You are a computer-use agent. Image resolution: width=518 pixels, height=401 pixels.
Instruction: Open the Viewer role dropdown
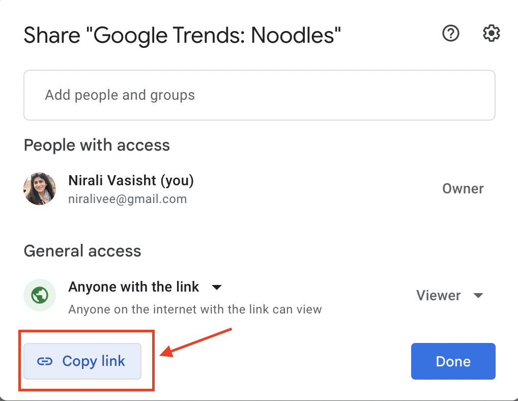(x=450, y=295)
